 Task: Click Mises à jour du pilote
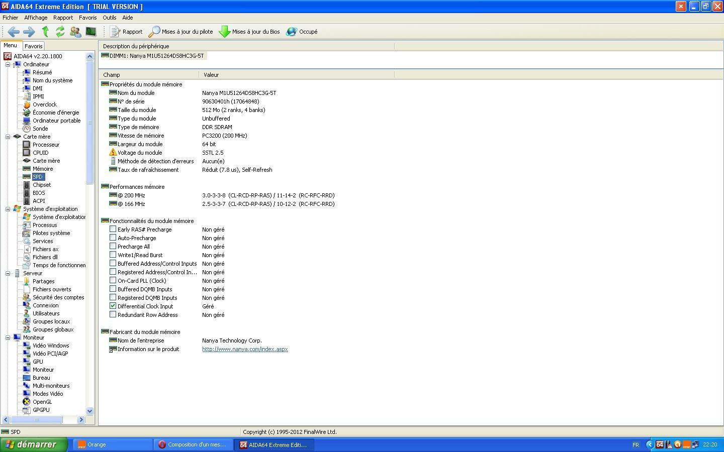[x=181, y=32]
